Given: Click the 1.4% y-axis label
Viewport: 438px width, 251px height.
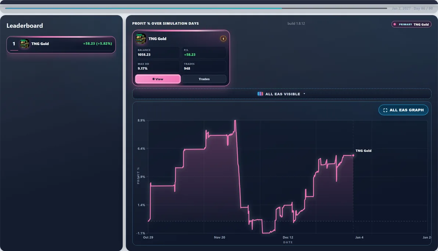Looking at the screenshot, I should [x=141, y=205].
